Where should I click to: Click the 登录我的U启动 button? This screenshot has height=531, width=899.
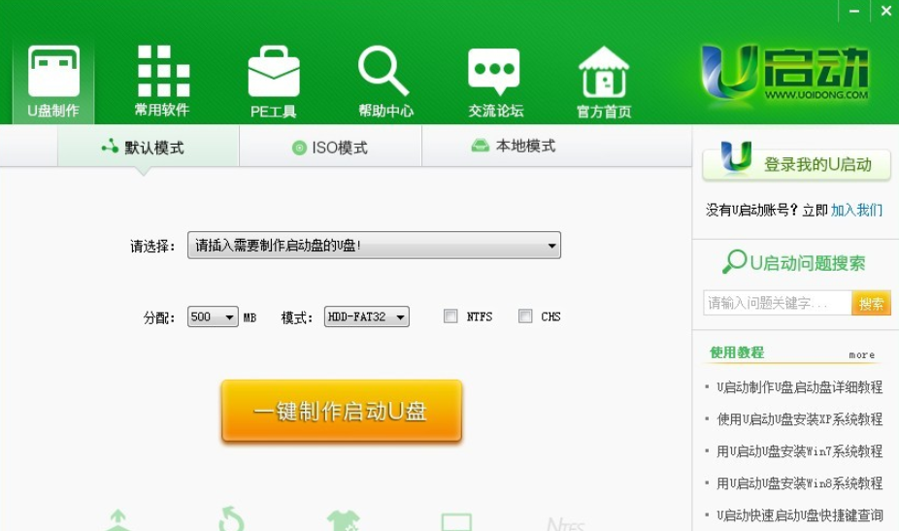coord(796,165)
